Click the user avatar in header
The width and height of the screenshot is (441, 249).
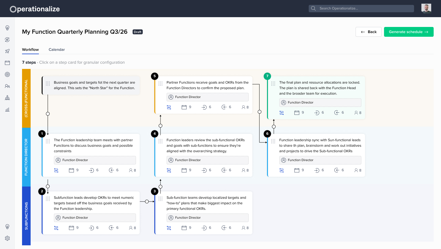pyautogui.click(x=426, y=9)
